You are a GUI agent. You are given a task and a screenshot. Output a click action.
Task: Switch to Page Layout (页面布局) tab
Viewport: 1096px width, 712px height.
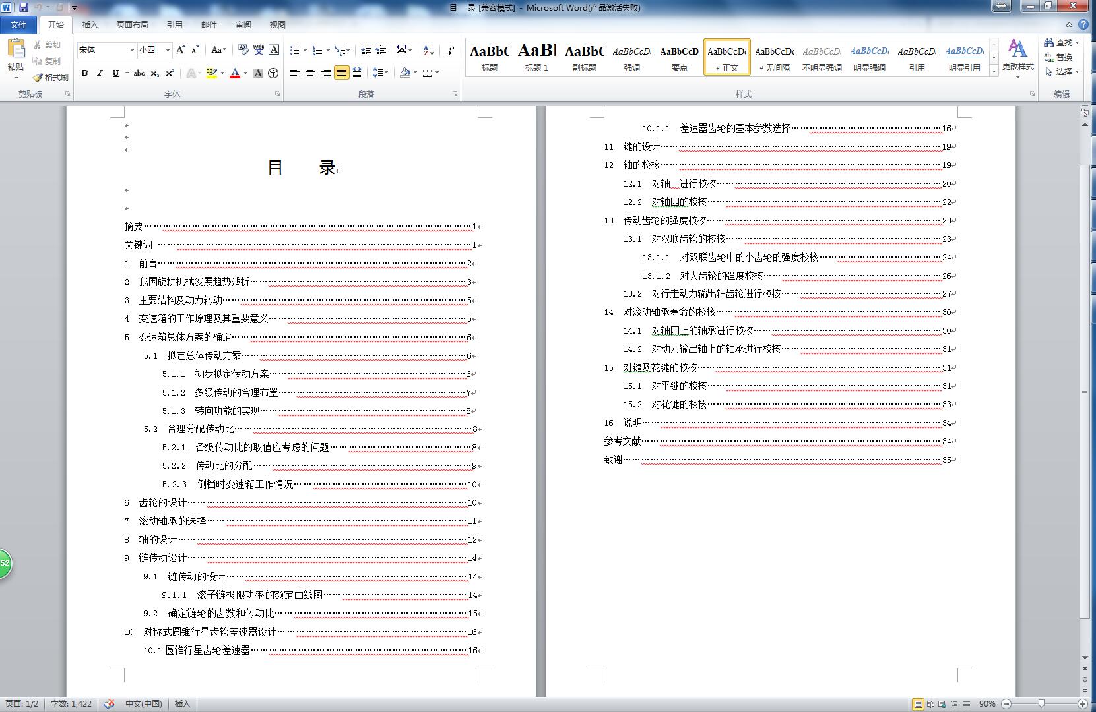point(132,24)
